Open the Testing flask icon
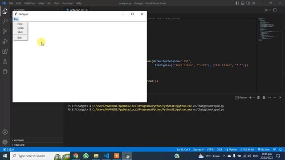The image size is (285, 160). (5, 61)
